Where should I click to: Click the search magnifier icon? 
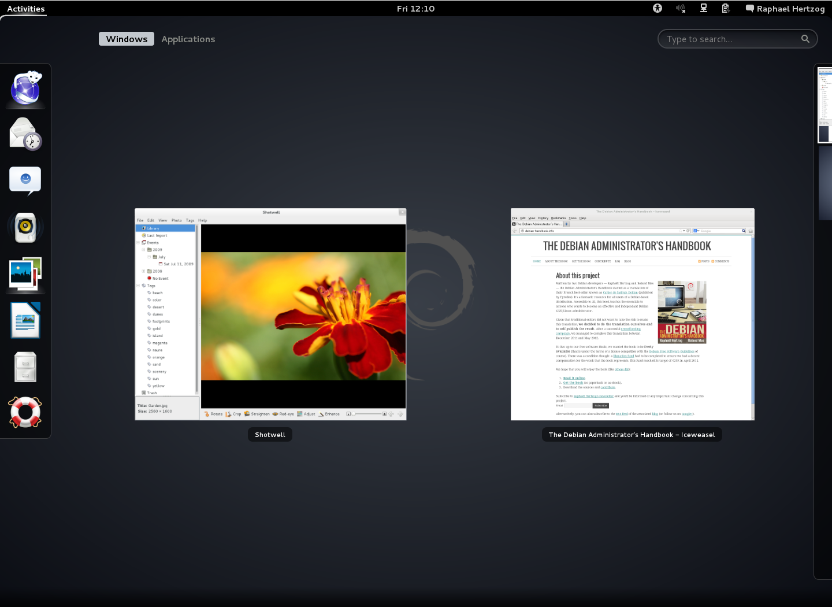click(x=805, y=39)
